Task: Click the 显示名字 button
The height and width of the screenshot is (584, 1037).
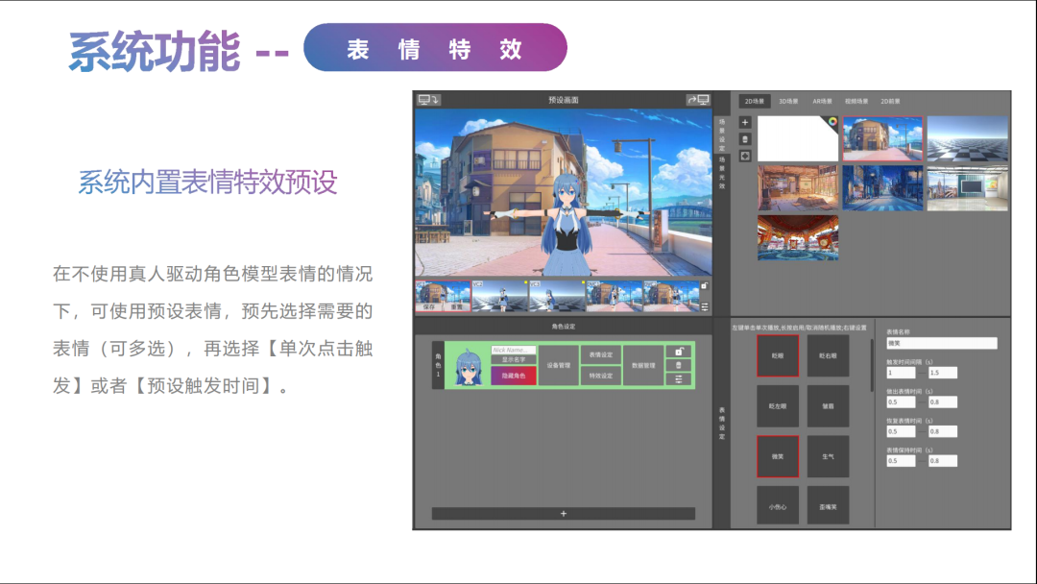Action: [x=513, y=359]
